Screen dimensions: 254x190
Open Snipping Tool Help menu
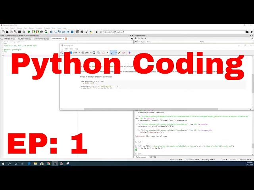tap(77, 49)
